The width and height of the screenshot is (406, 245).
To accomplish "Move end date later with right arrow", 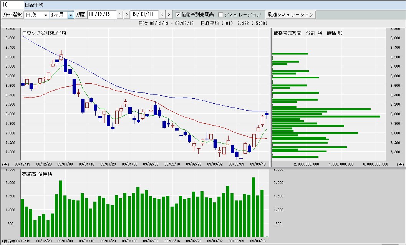I will point(168,15).
